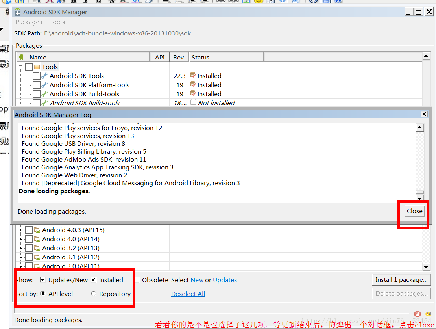Sort by the API column header
This screenshot has height=329, width=436.
pos(160,57)
